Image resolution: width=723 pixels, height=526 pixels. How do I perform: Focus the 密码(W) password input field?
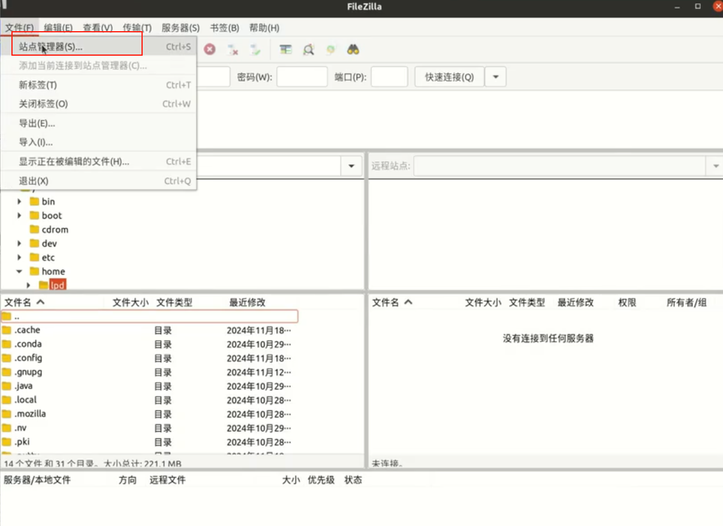tap(302, 77)
